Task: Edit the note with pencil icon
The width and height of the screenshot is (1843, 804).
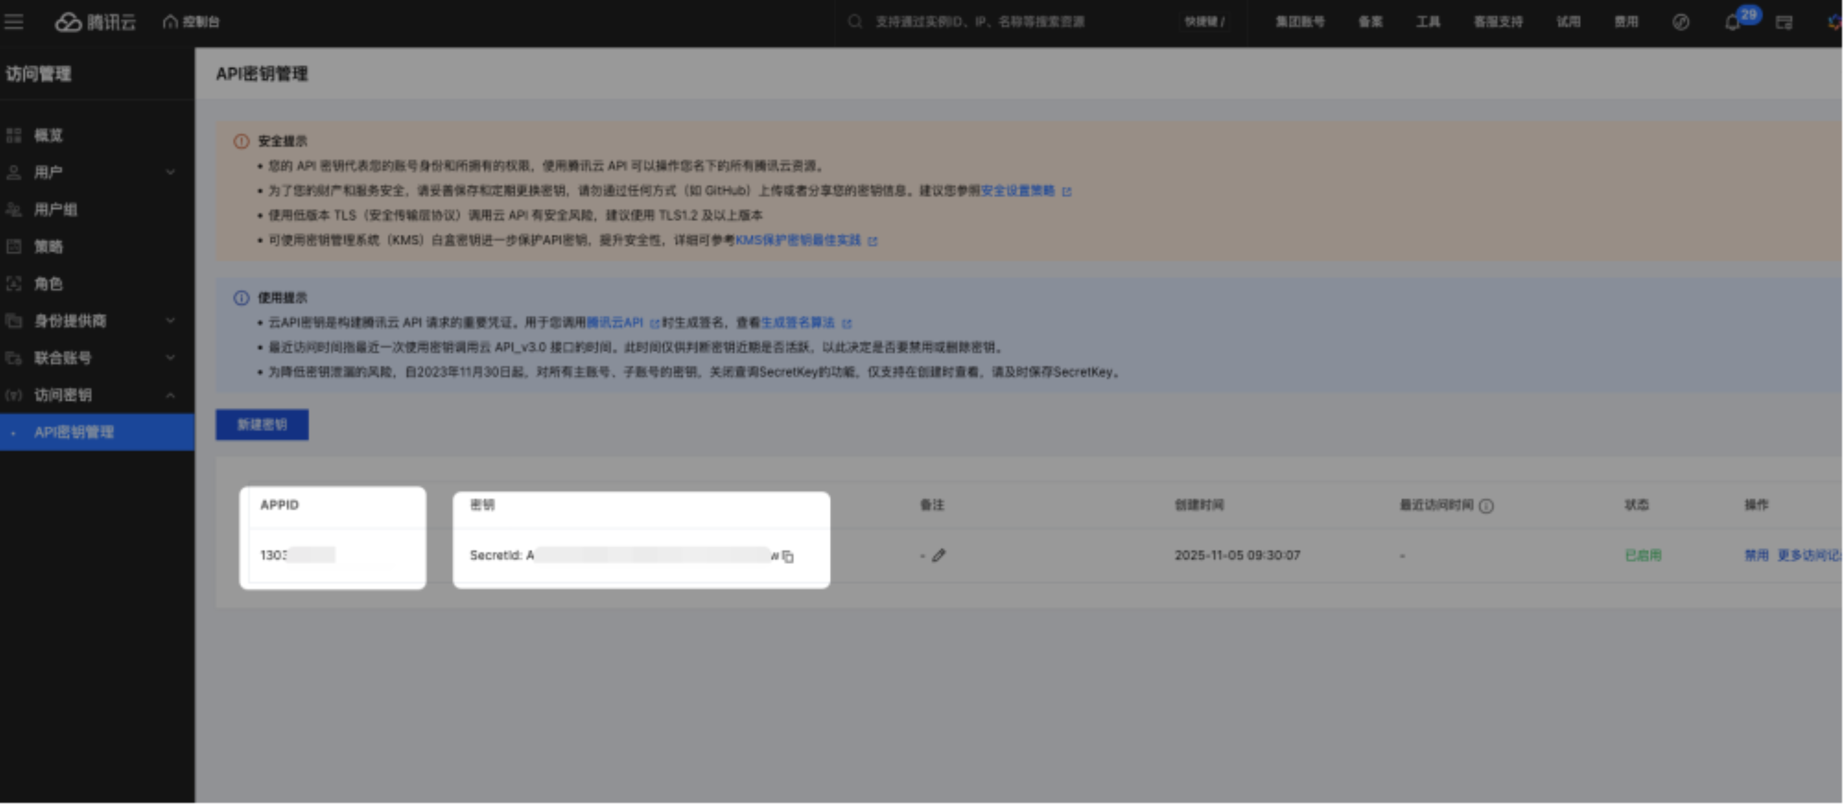Action: click(x=939, y=555)
